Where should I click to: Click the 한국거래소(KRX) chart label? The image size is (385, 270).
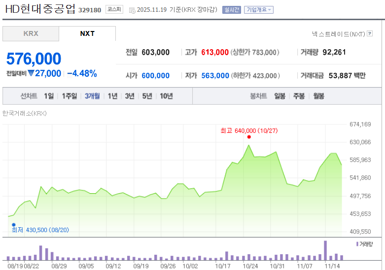(24, 114)
